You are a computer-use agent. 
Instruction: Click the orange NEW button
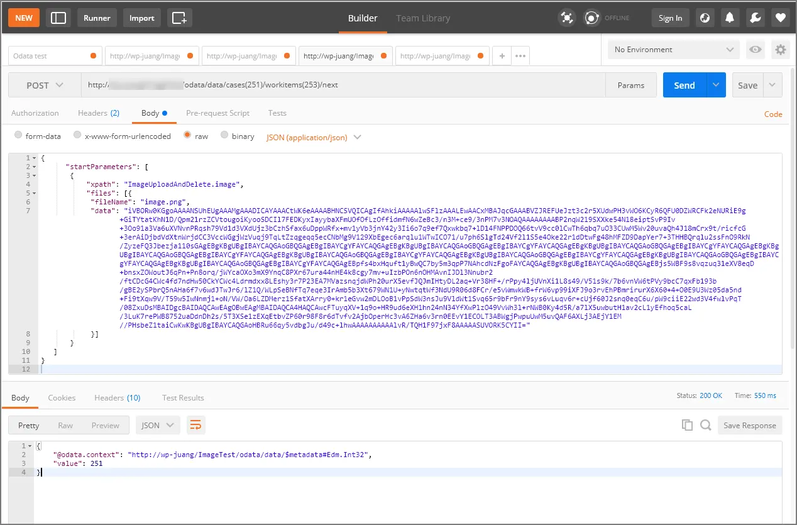(x=24, y=18)
